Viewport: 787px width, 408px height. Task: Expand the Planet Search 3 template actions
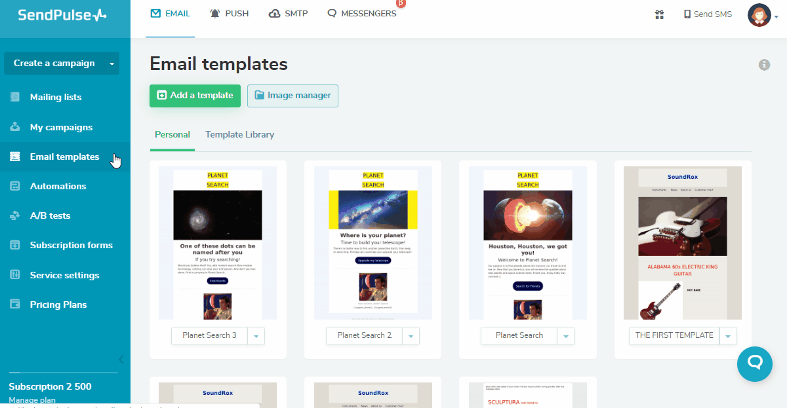tap(256, 335)
